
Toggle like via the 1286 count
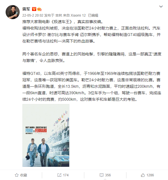(x=150, y=175)
